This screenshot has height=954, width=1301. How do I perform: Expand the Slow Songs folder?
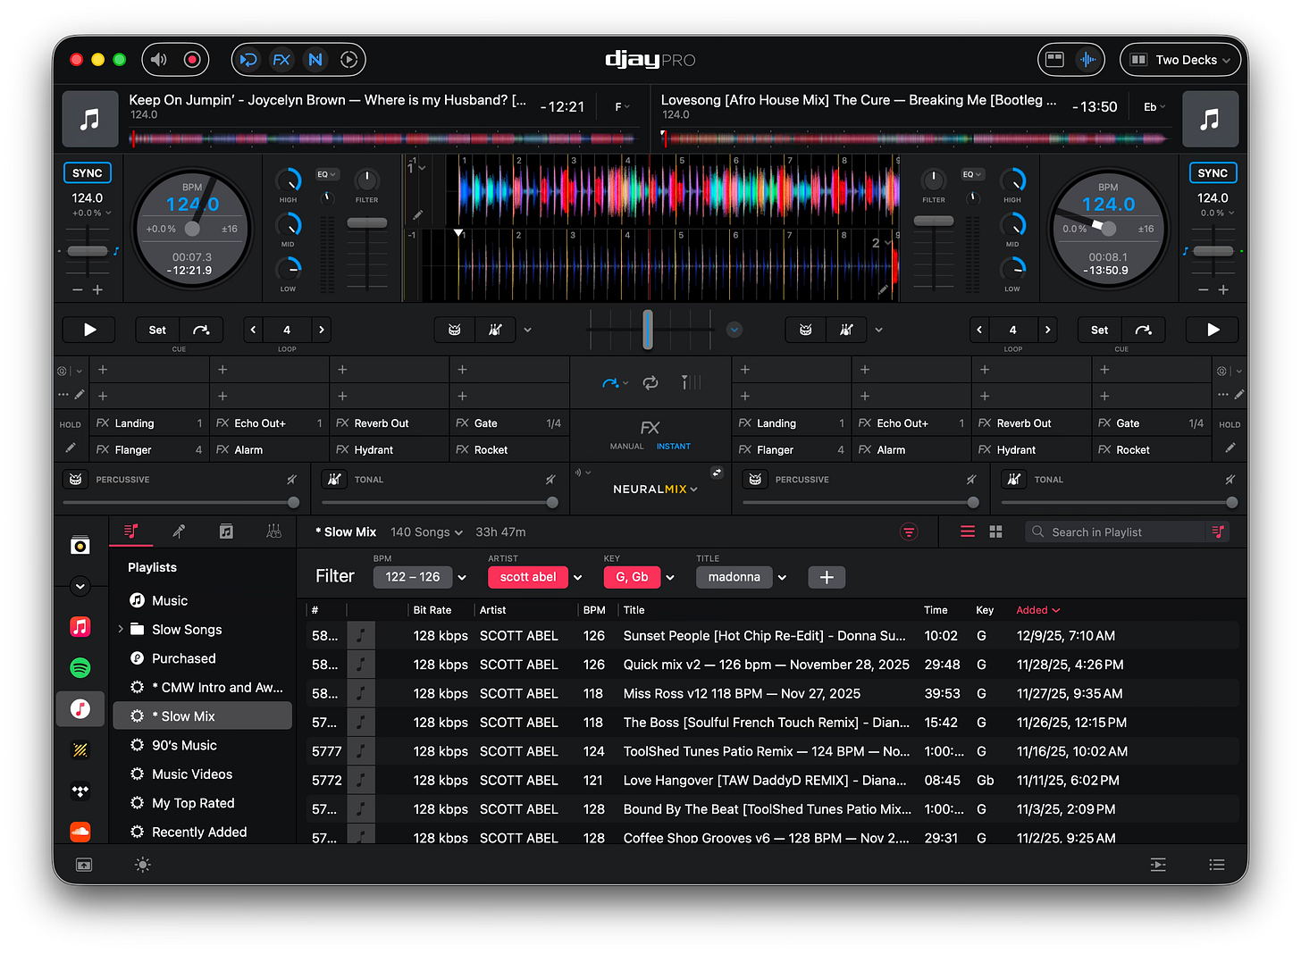(121, 630)
